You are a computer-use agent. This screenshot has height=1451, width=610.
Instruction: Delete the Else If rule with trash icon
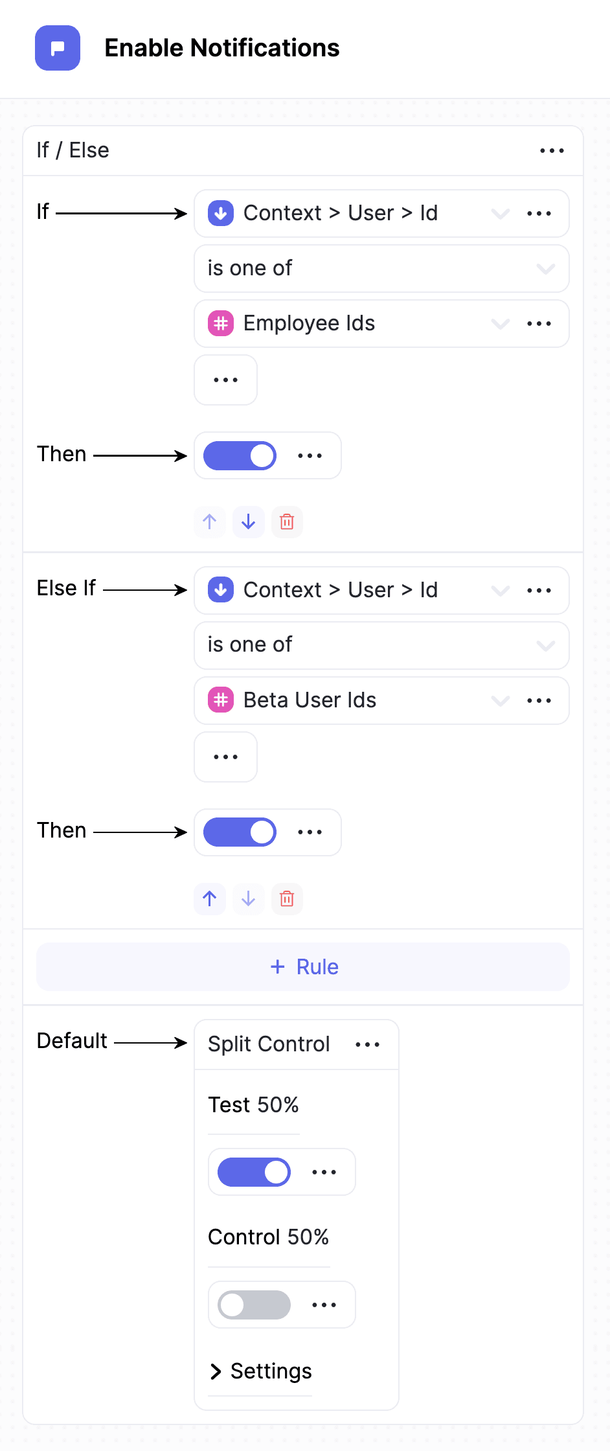287,898
